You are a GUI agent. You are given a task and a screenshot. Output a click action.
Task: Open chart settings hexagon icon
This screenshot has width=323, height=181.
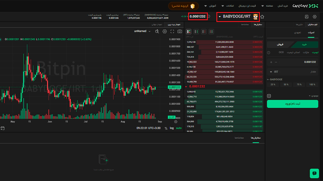pyautogui.click(x=165, y=31)
